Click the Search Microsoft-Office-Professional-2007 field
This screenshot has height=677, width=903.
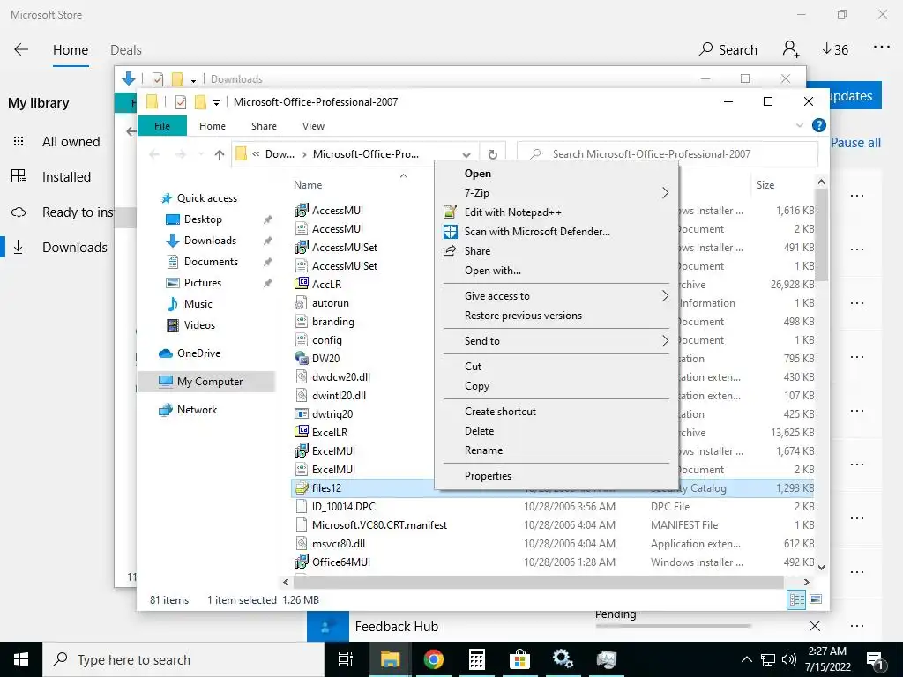tap(668, 154)
